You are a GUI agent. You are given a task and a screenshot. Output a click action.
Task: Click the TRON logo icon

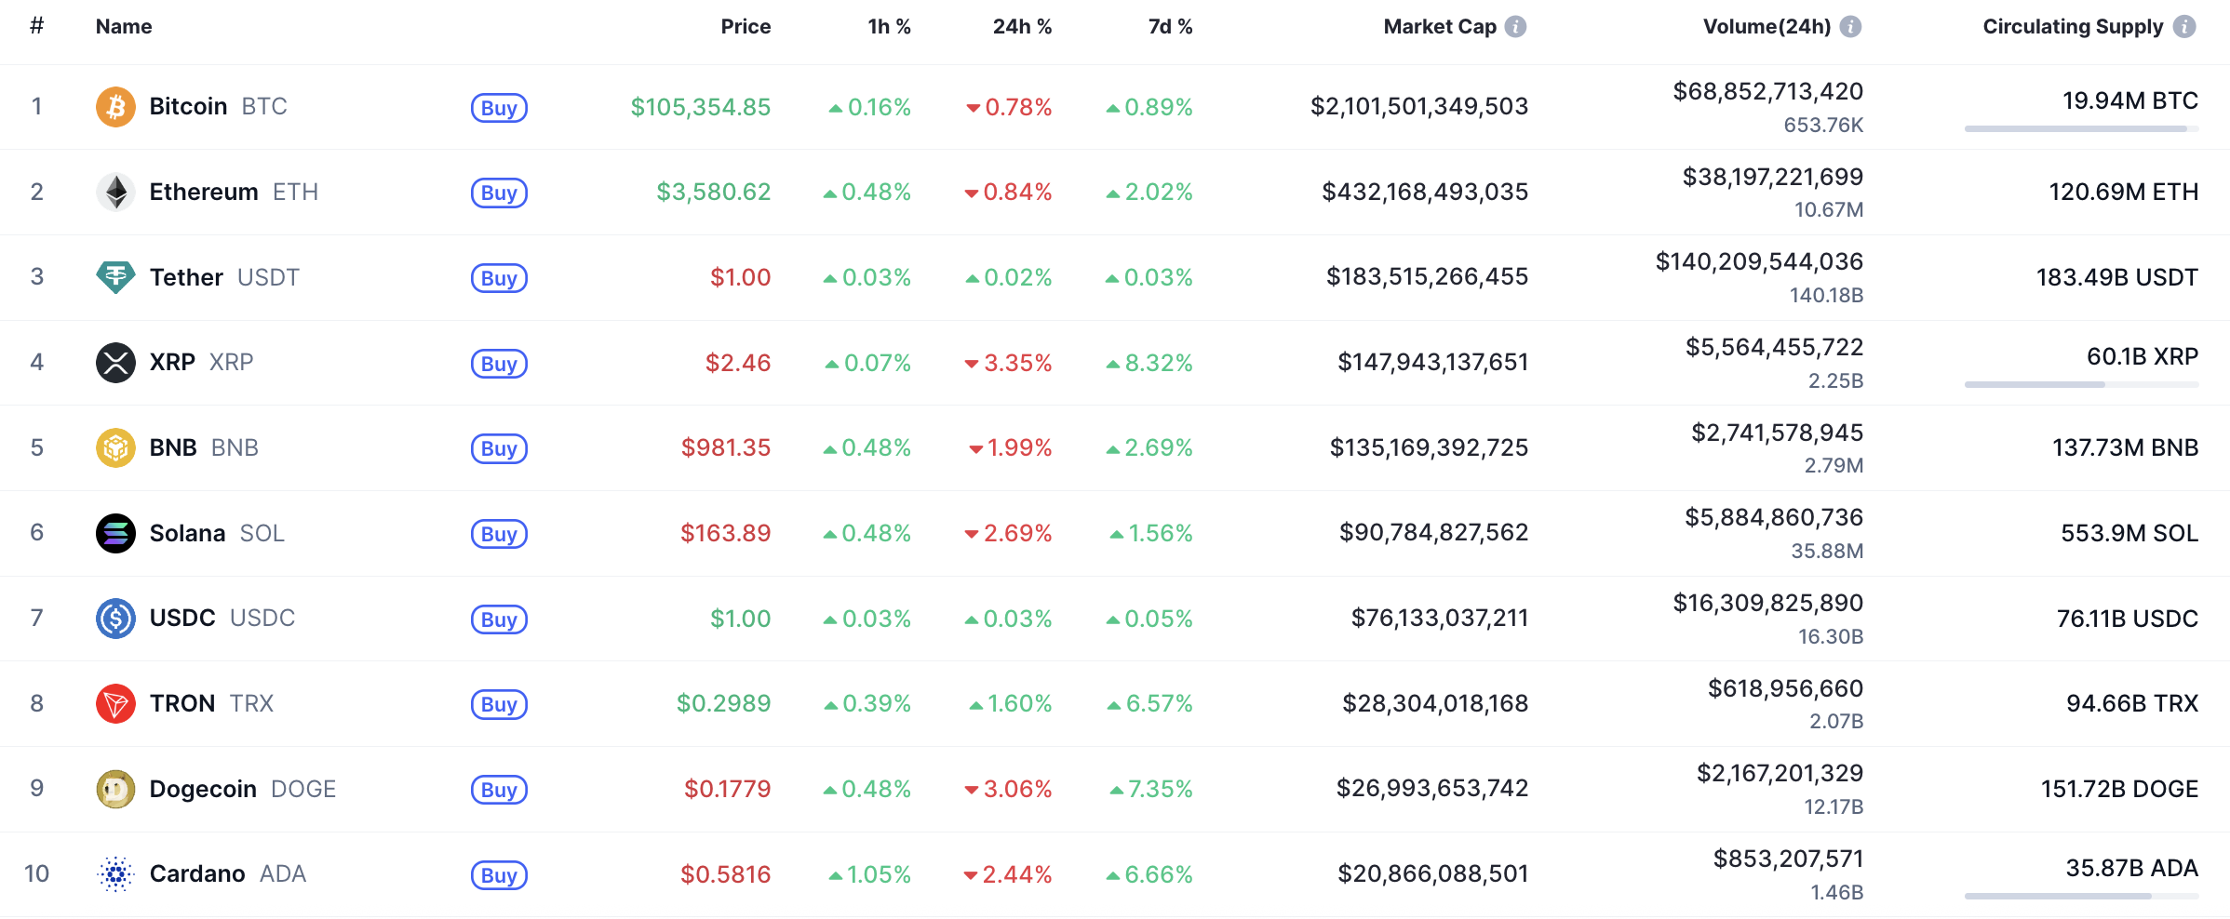[x=115, y=702]
